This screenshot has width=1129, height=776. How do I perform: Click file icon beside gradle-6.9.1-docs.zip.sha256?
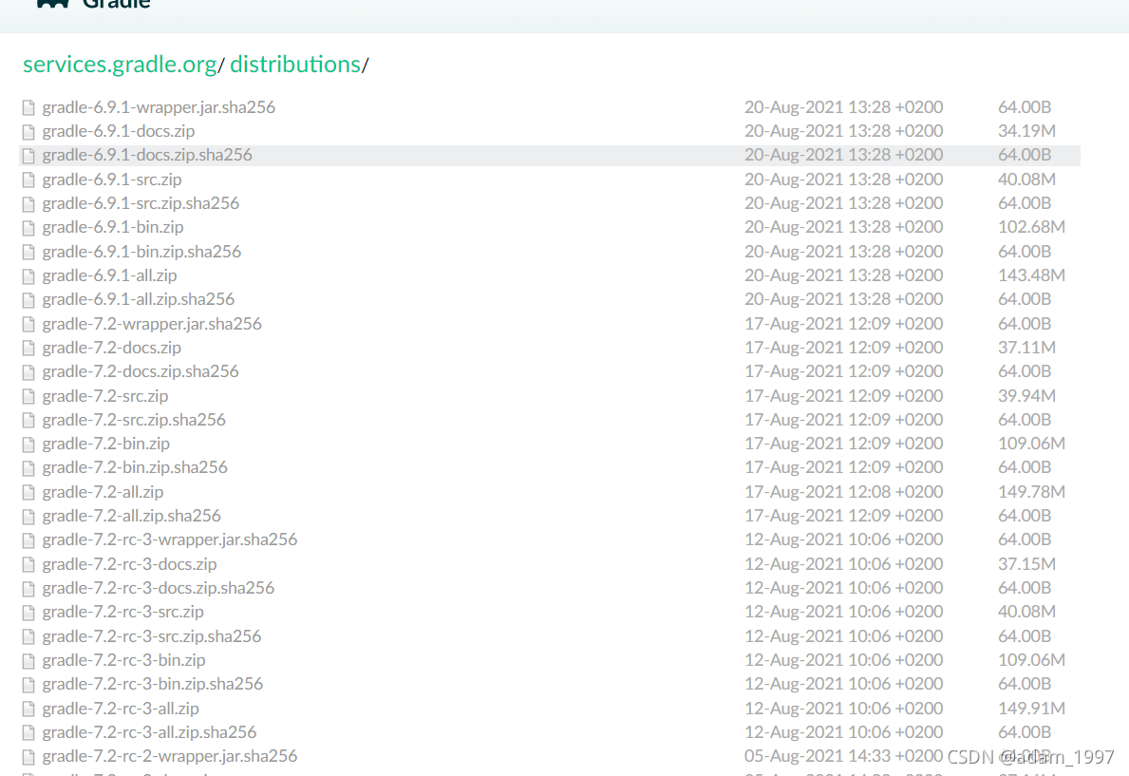[28, 156]
